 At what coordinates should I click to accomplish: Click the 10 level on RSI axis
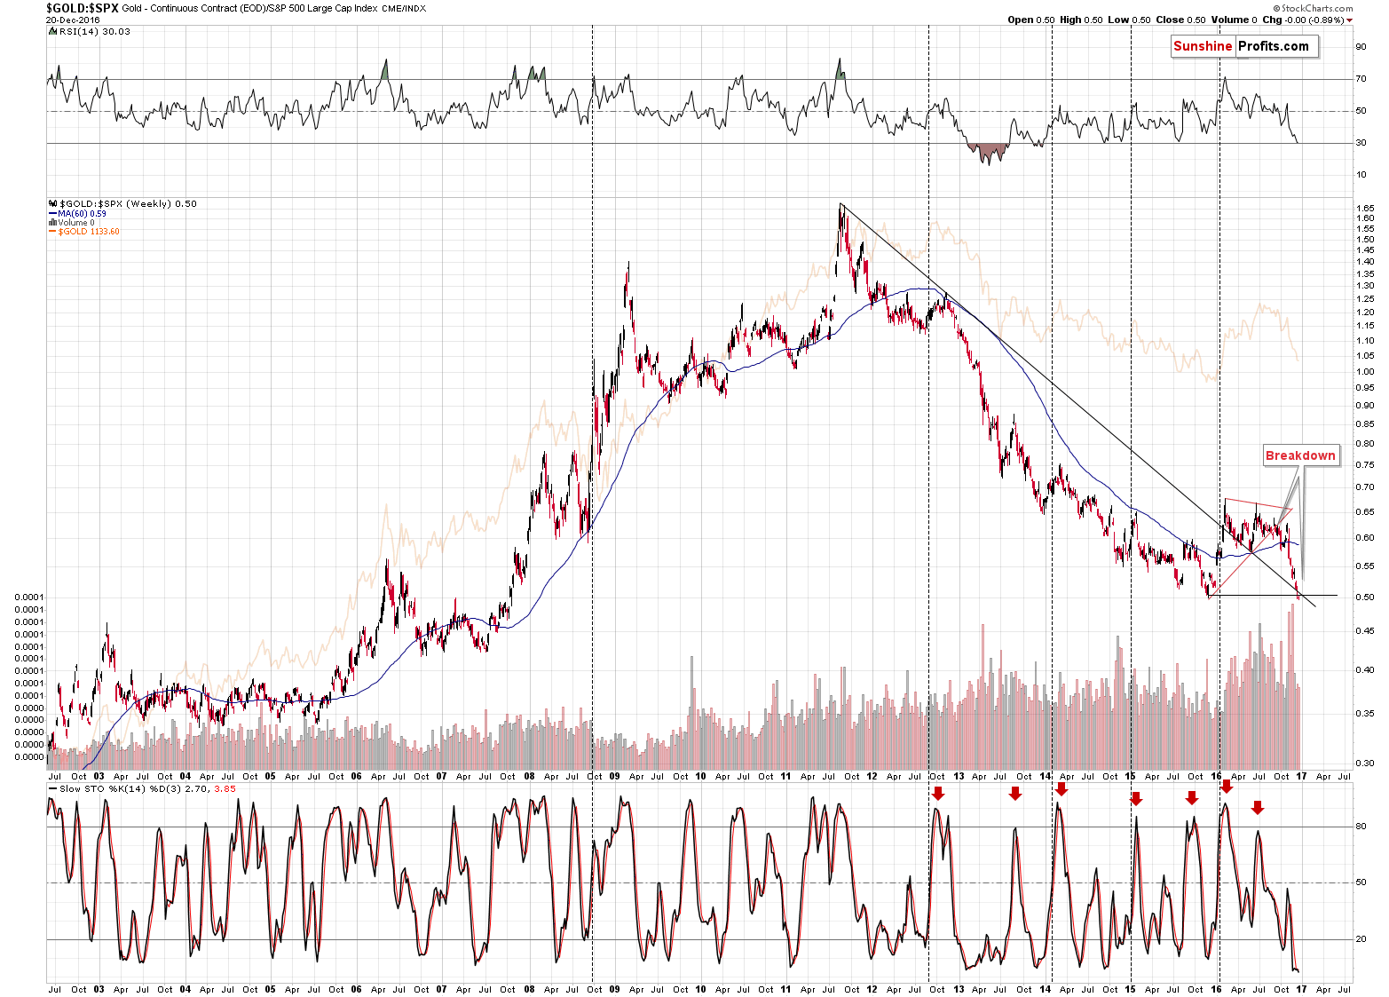(1361, 175)
